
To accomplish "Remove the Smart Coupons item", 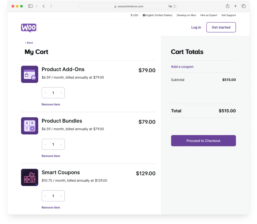I will (51, 207).
